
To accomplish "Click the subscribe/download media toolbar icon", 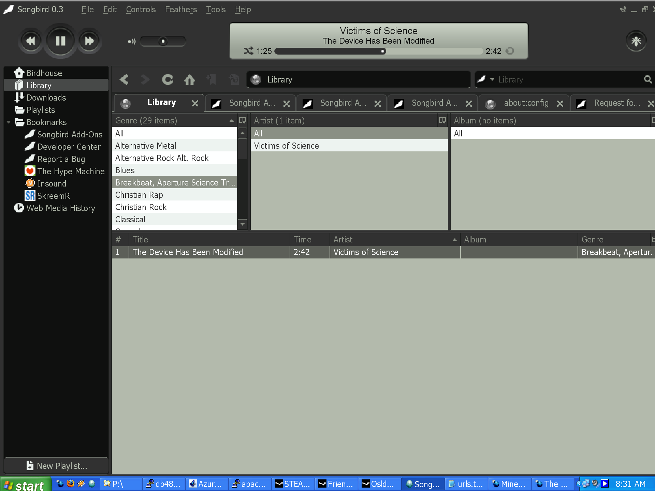I will tap(234, 79).
